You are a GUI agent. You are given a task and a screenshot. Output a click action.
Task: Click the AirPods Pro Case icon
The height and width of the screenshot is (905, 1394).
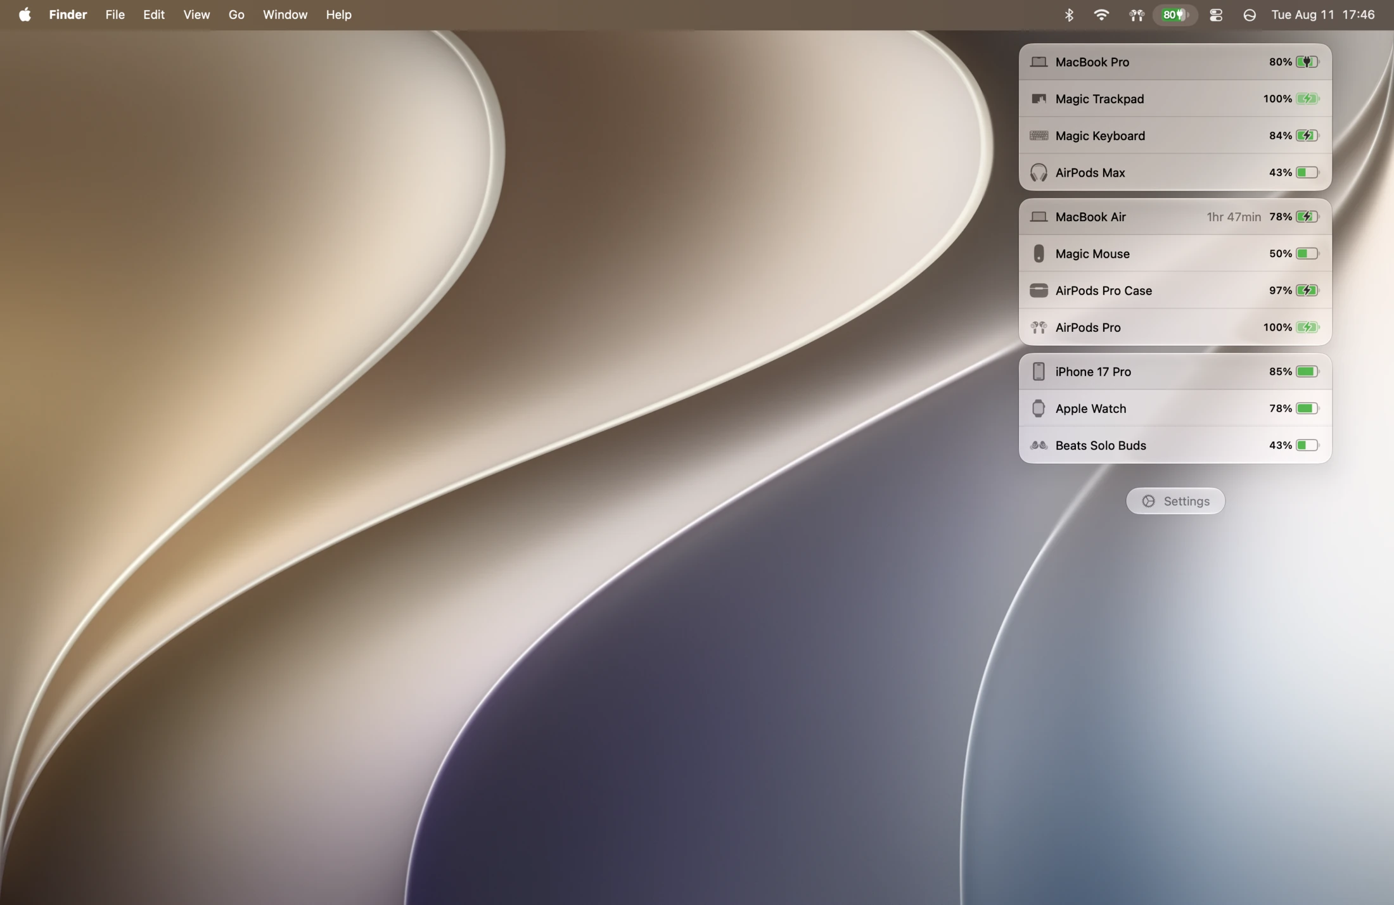[1039, 291]
